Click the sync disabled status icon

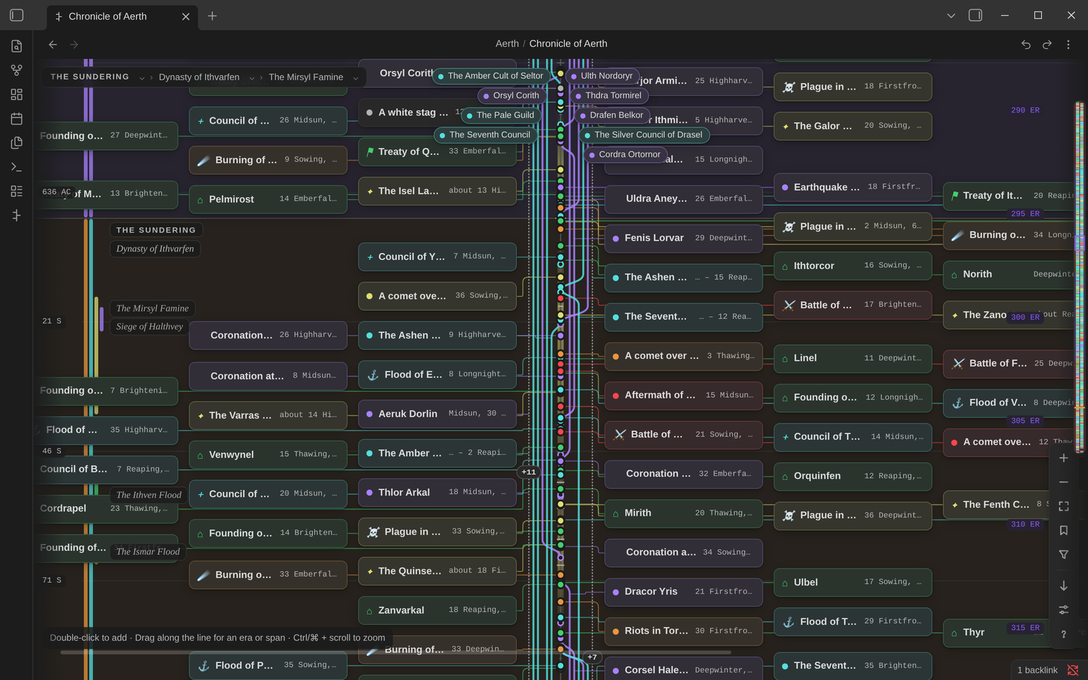pos(1073,670)
